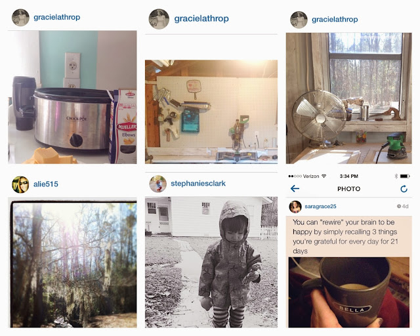Image resolution: width=420 pixels, height=336 pixels.
Task: Tap the refresh icon beside PHOTO title
Action: click(404, 188)
